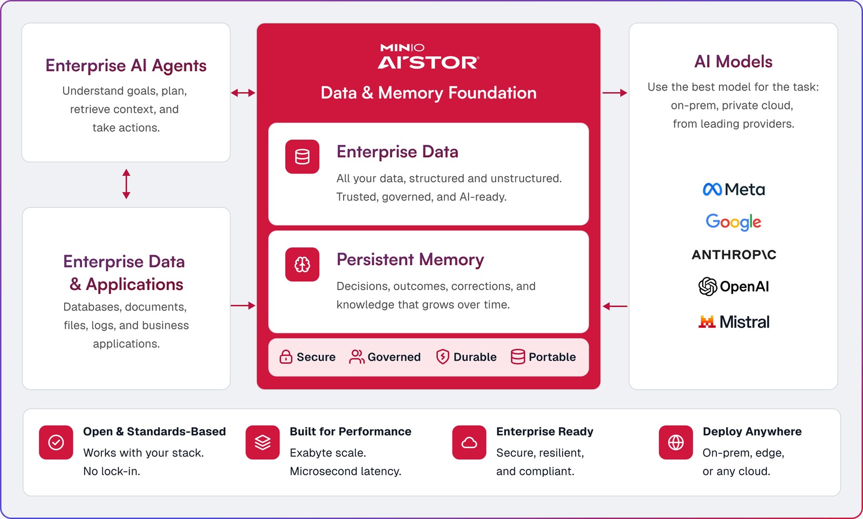
Task: Click the layers icon for Built for Performance
Action: tap(263, 442)
